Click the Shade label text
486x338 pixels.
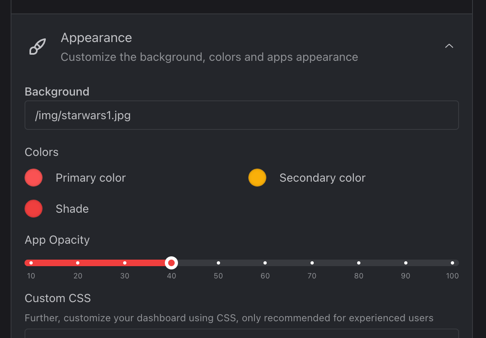click(72, 209)
